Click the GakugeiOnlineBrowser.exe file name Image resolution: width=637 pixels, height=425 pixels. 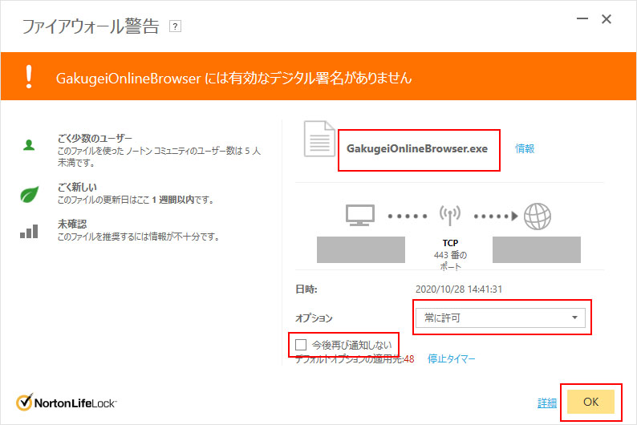[417, 148]
